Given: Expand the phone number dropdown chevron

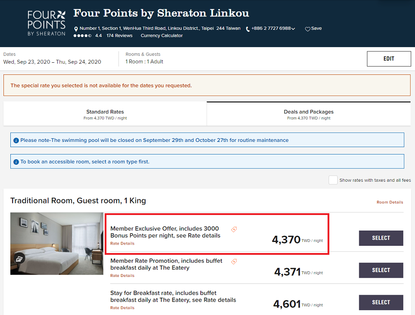Looking at the screenshot, I should tap(293, 29).
